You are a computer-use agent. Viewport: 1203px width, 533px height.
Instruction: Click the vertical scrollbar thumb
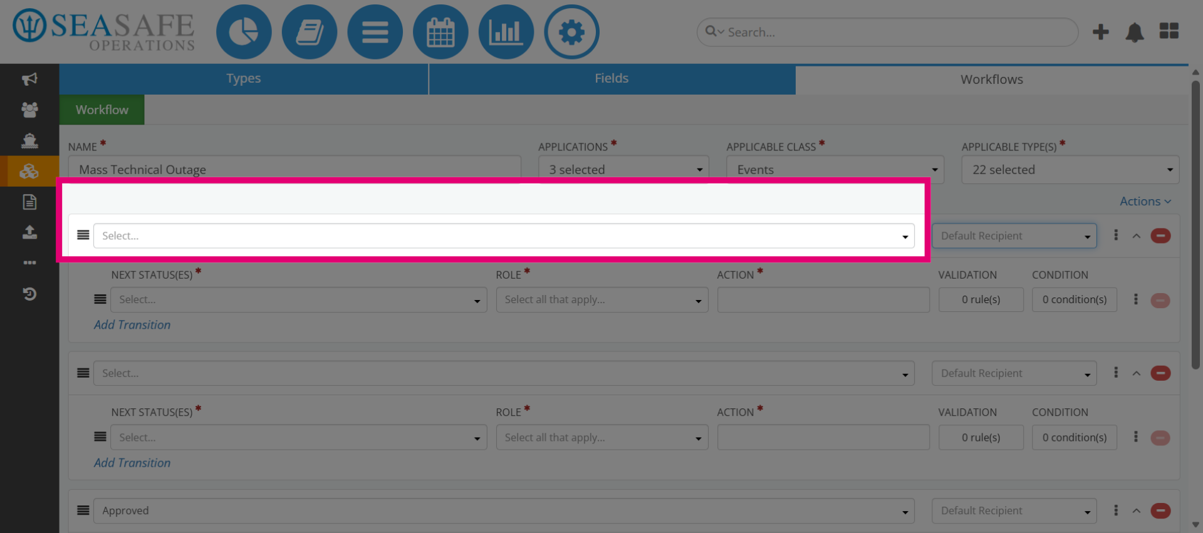click(1195, 224)
